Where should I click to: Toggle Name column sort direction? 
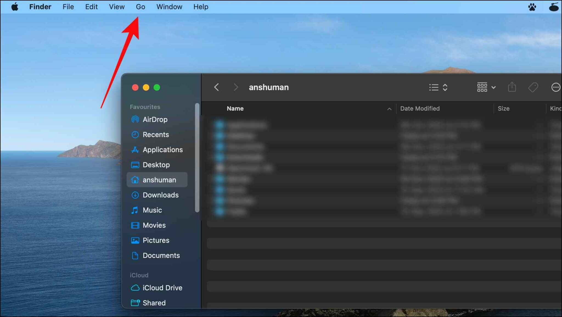click(x=389, y=109)
